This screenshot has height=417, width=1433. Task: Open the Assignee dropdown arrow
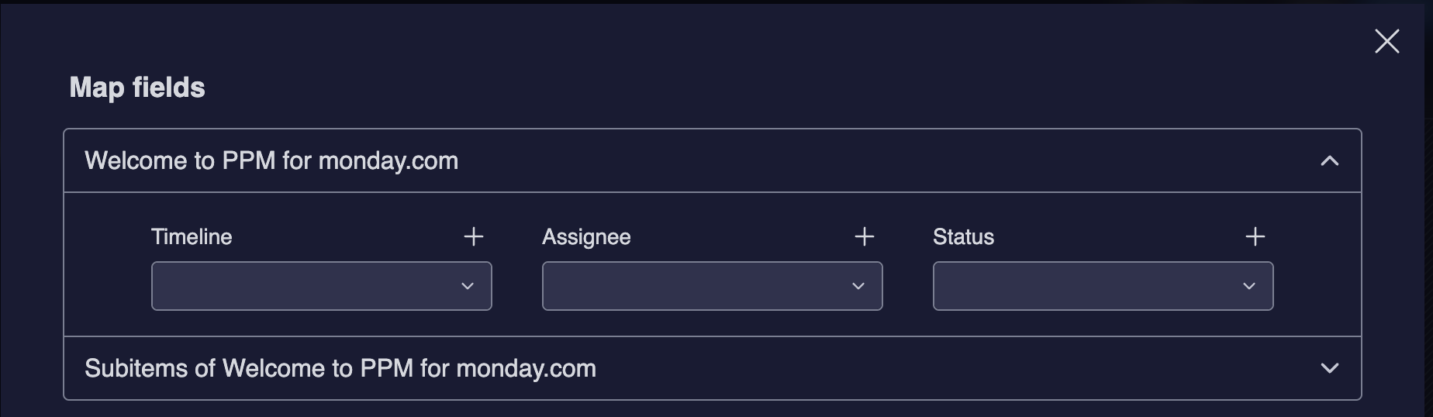click(x=858, y=286)
